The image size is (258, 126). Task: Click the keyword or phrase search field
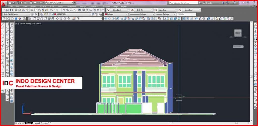[x=183, y=3]
